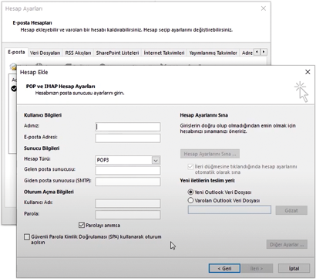Click the Giden posta sunucusu SMTP field

click(x=128, y=182)
